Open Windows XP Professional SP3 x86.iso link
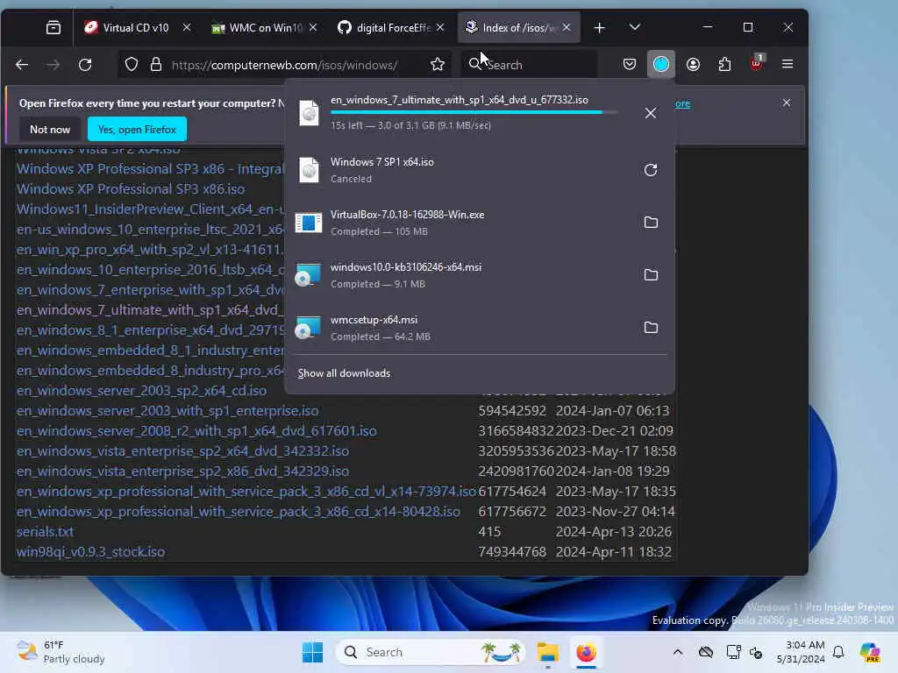Screen dimensions: 898x673 click(x=131, y=189)
